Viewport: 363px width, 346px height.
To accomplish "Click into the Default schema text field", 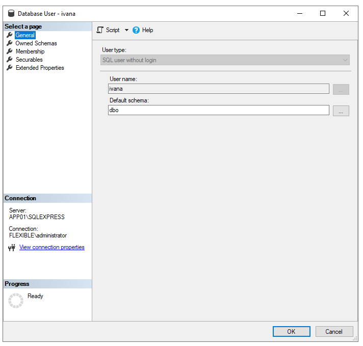I will (x=218, y=110).
